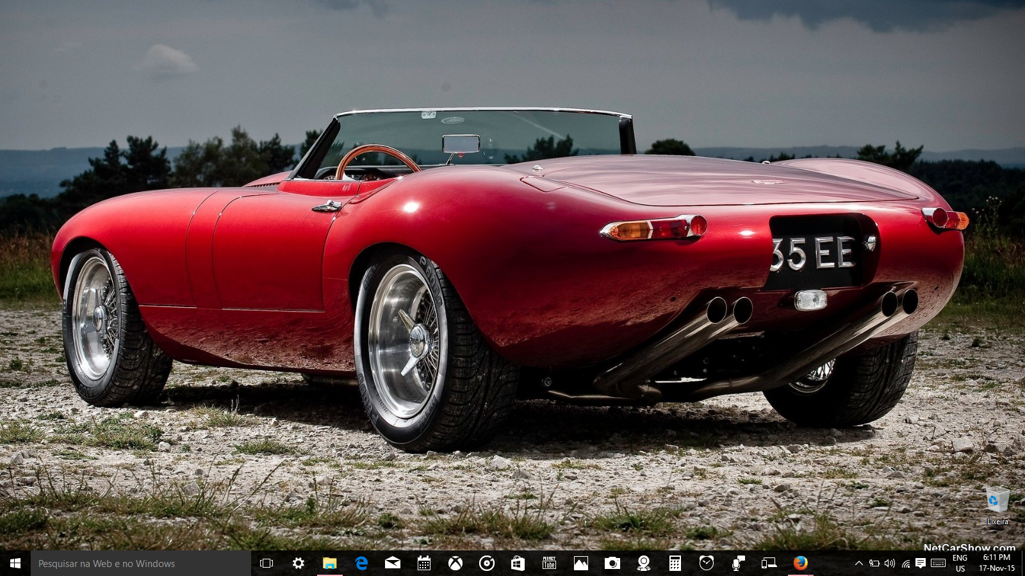The image size is (1025, 576).
Task: Open Groove Music app
Action: click(487, 563)
